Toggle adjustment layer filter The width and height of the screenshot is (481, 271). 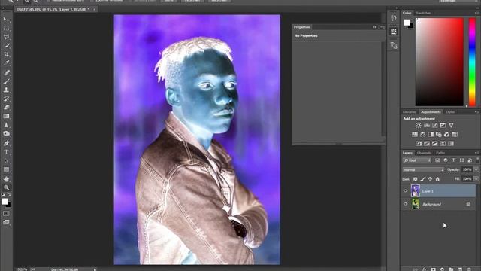(x=446, y=160)
